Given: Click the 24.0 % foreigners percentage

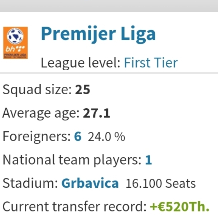Looking at the screenshot, I should (x=106, y=137).
